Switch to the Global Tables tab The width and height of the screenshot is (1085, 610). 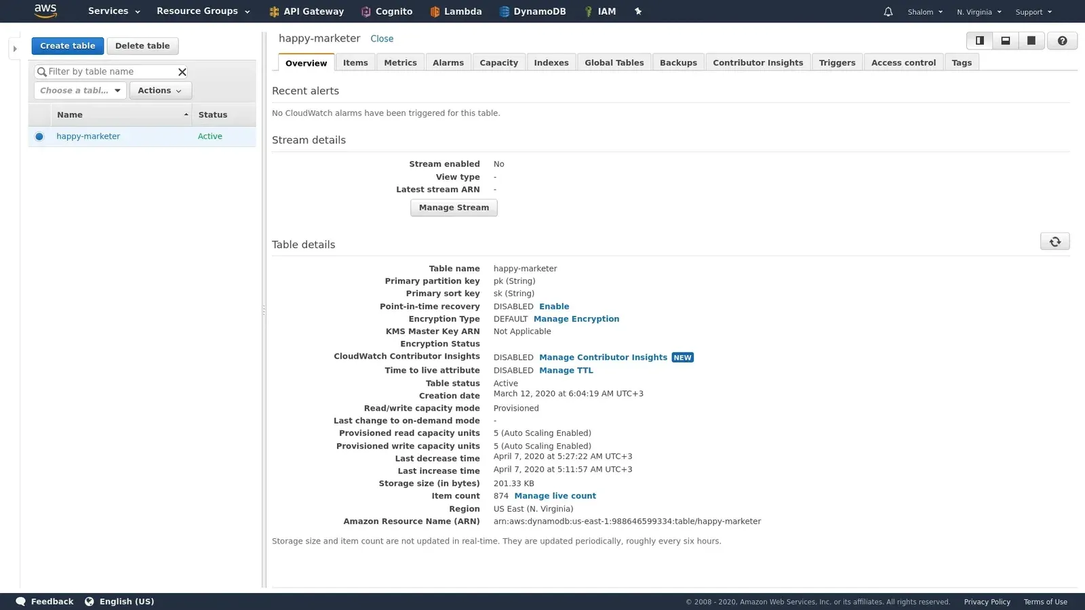614,62
